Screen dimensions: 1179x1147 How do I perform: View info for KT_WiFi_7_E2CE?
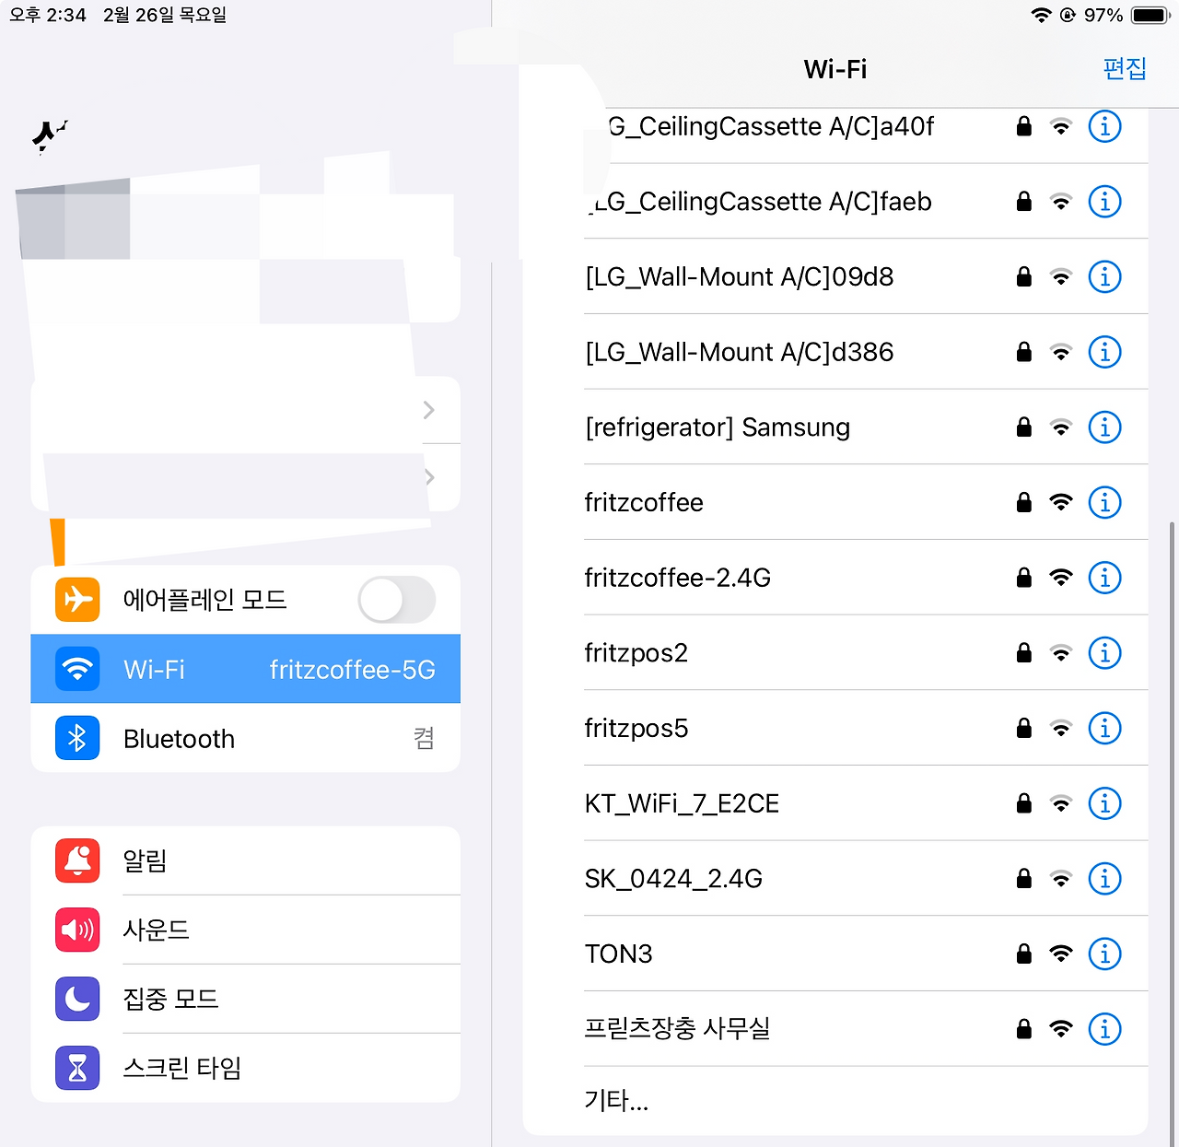pos(1104,803)
